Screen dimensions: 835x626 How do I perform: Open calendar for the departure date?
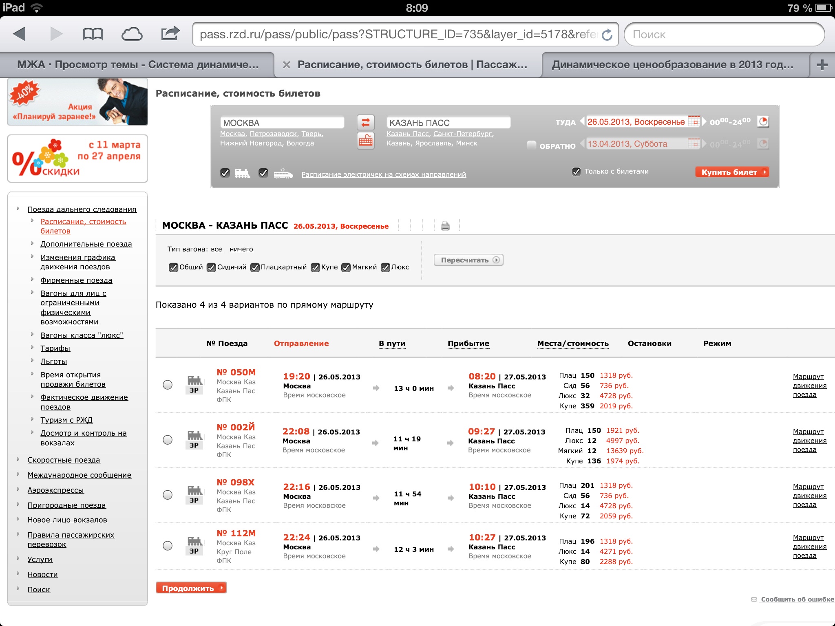(693, 121)
